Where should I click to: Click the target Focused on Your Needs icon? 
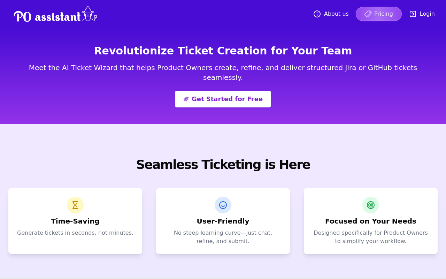(371, 205)
